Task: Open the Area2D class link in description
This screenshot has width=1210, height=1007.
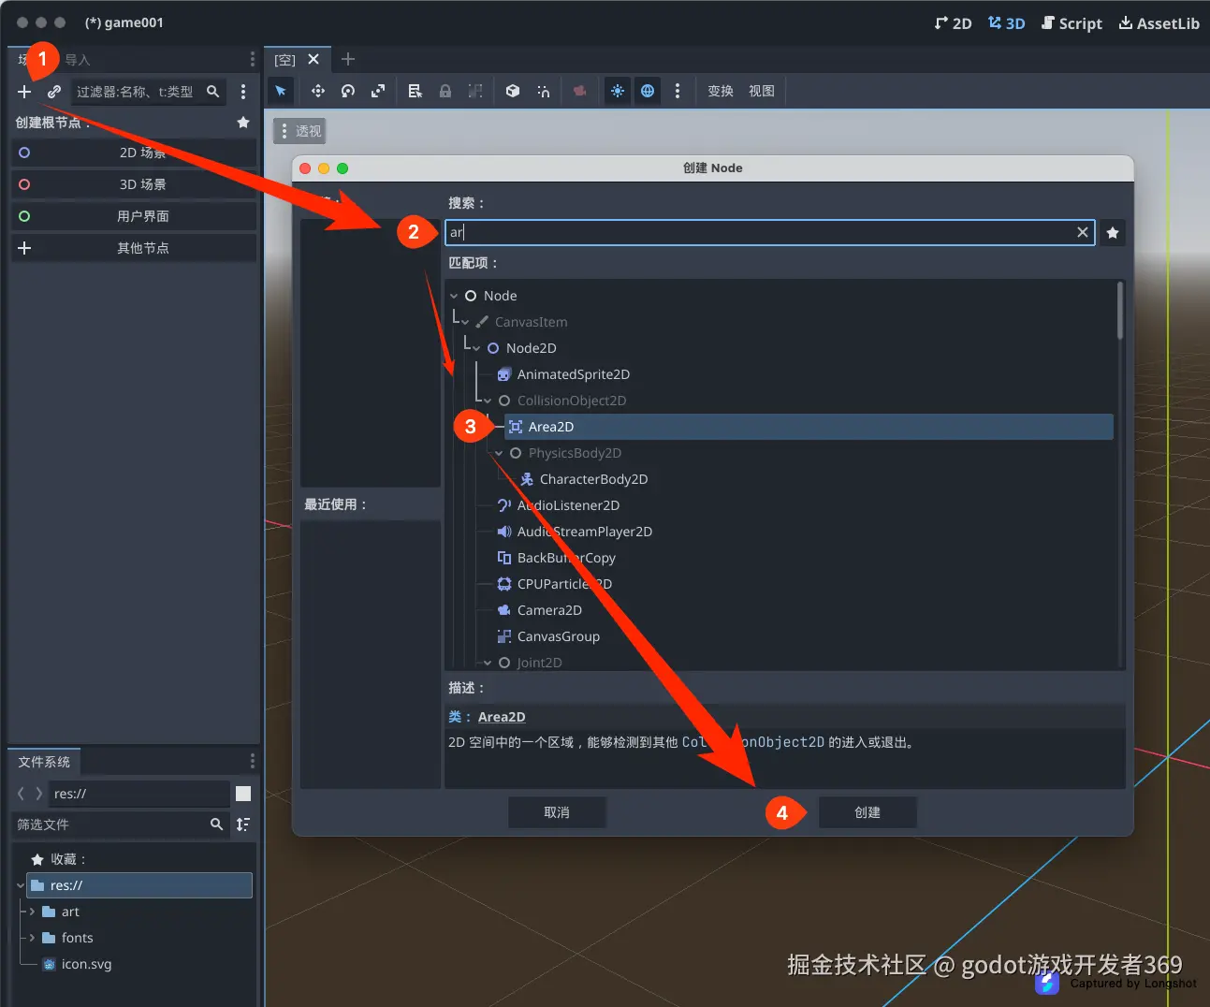Action: click(502, 717)
